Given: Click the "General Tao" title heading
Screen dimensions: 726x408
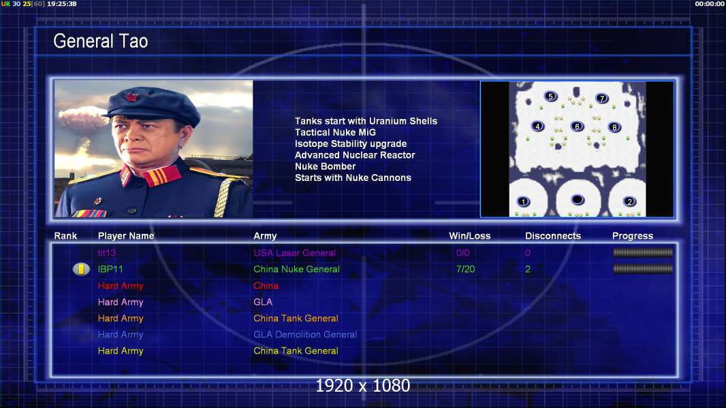Looking at the screenshot, I should (x=101, y=41).
